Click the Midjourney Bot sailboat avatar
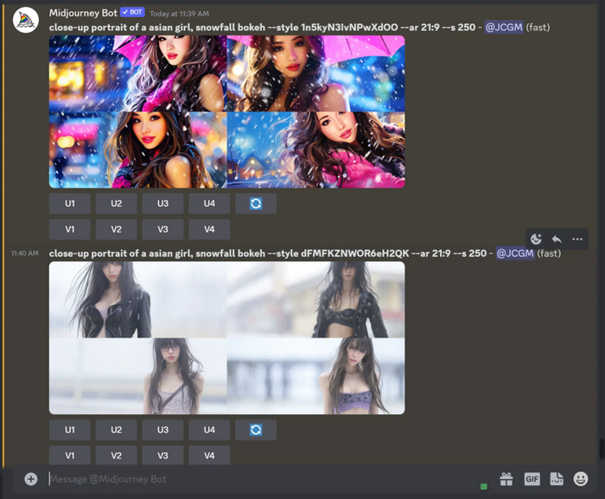 (x=25, y=20)
